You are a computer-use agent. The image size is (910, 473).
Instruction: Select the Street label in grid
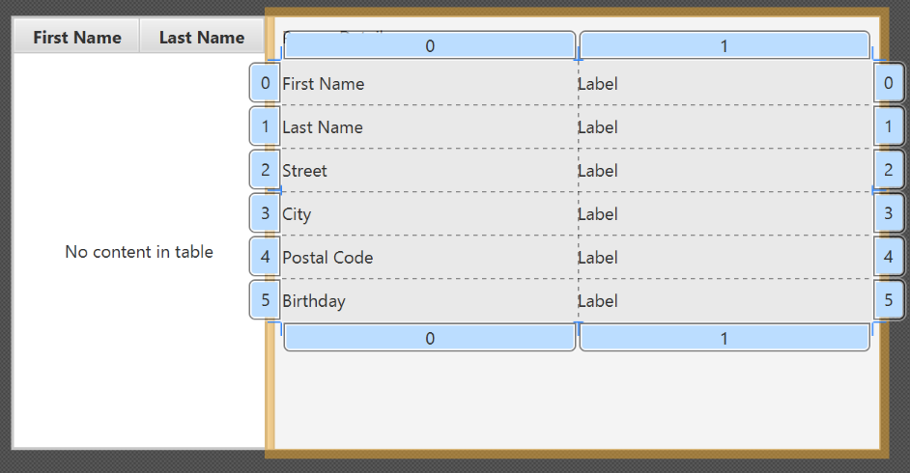pos(304,171)
